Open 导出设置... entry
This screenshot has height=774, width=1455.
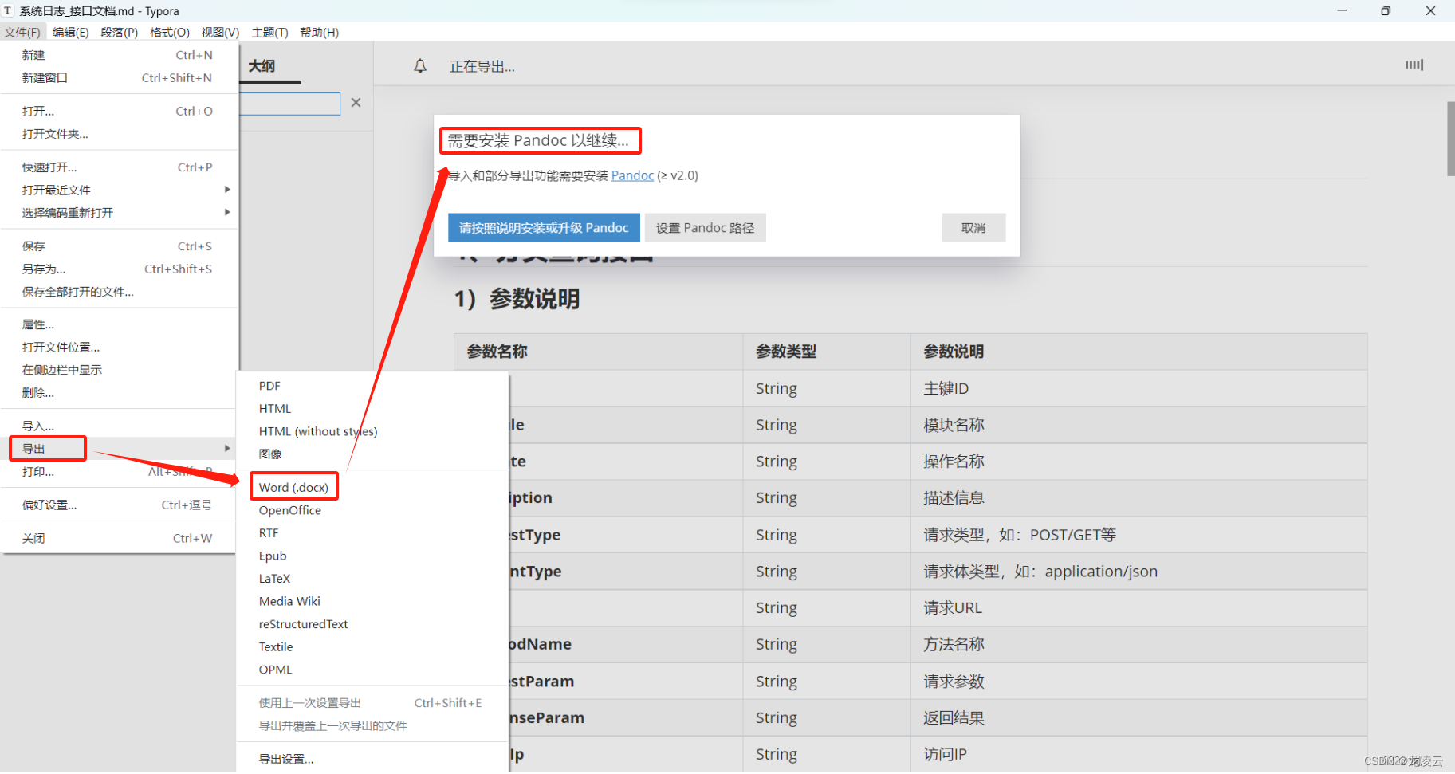click(373, 759)
